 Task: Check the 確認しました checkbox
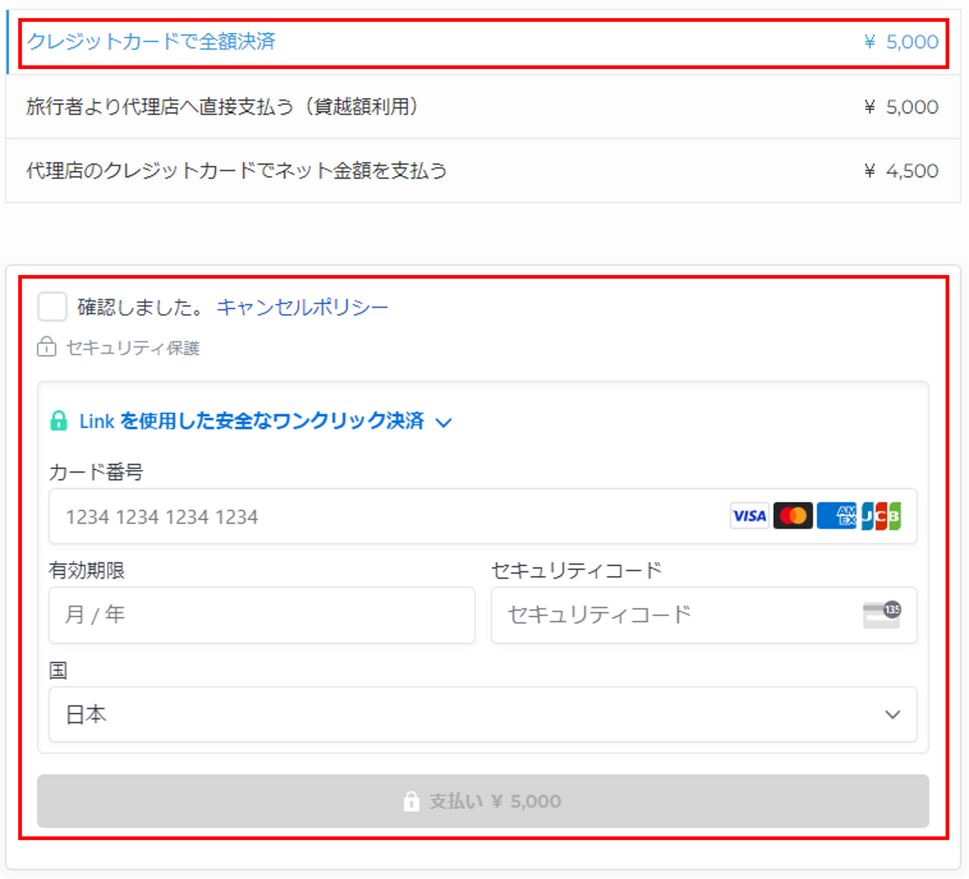(x=52, y=306)
